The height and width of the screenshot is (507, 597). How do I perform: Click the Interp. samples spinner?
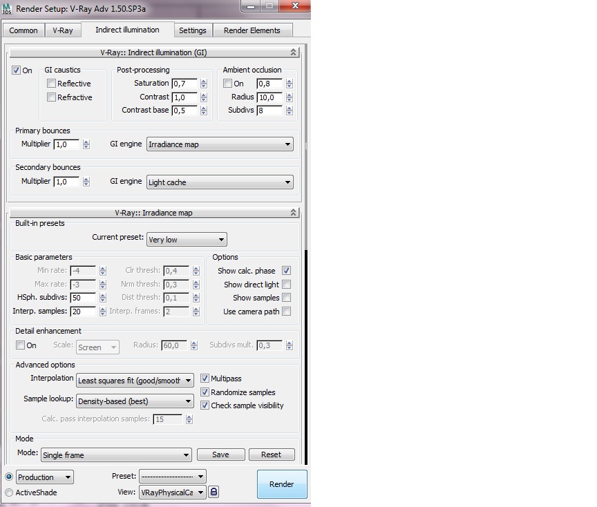pyautogui.click(x=103, y=312)
